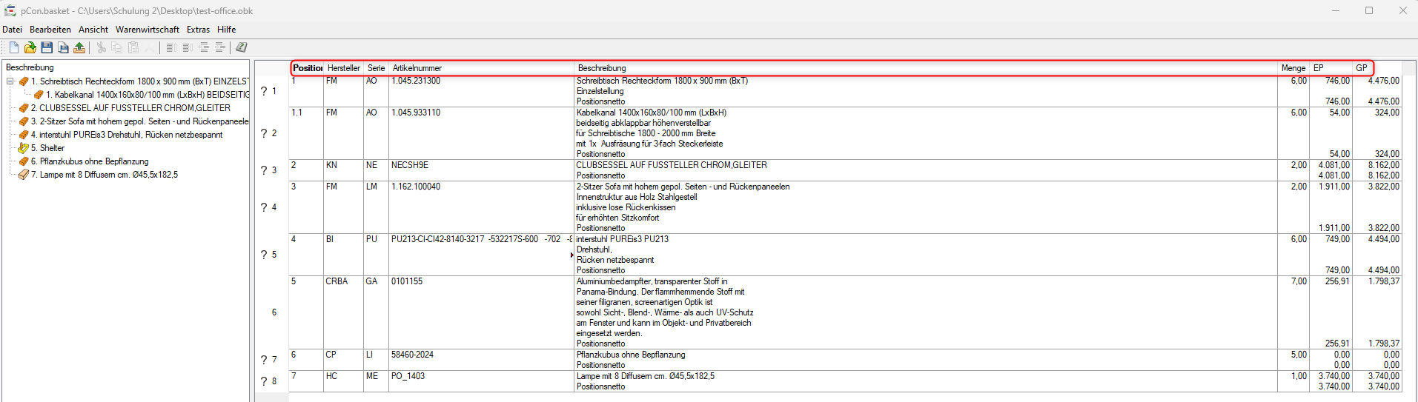Click the open file folder icon
Image resolution: width=1418 pixels, height=402 pixels.
(x=30, y=47)
